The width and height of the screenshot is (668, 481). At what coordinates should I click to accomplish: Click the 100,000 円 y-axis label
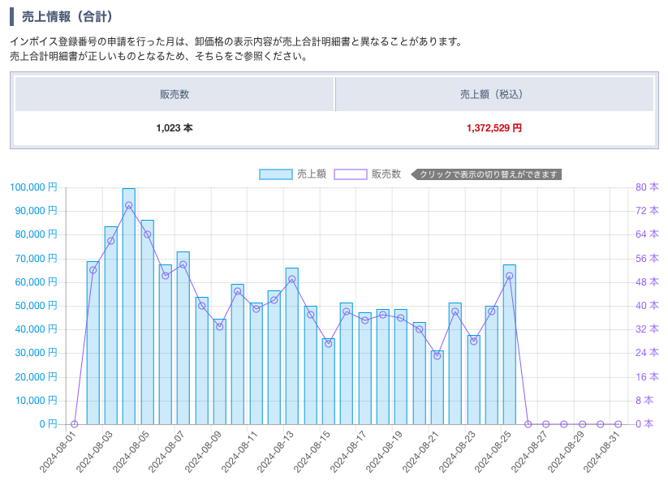tap(33, 187)
